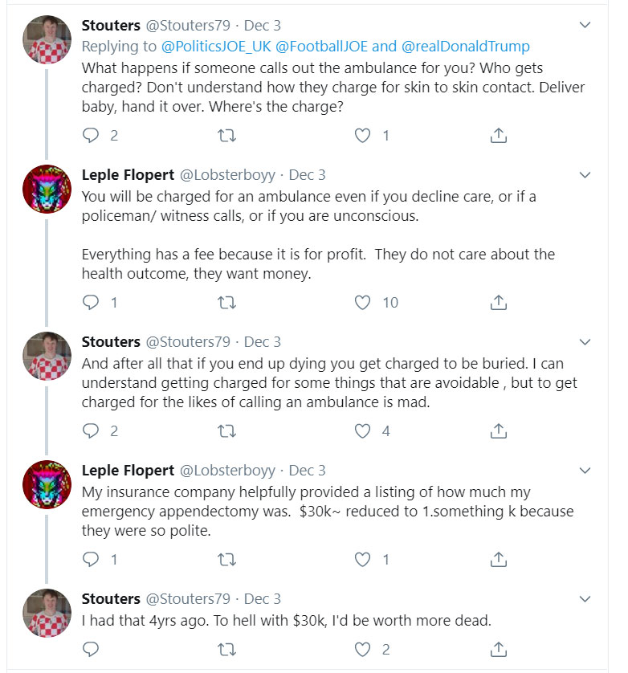Open Leple Flopert's avatar image
Screen dimensions: 628x673
pyautogui.click(x=47, y=189)
